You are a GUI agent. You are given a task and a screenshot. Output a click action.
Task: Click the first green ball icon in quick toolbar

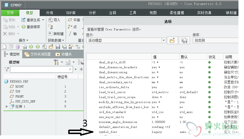(31, 46)
